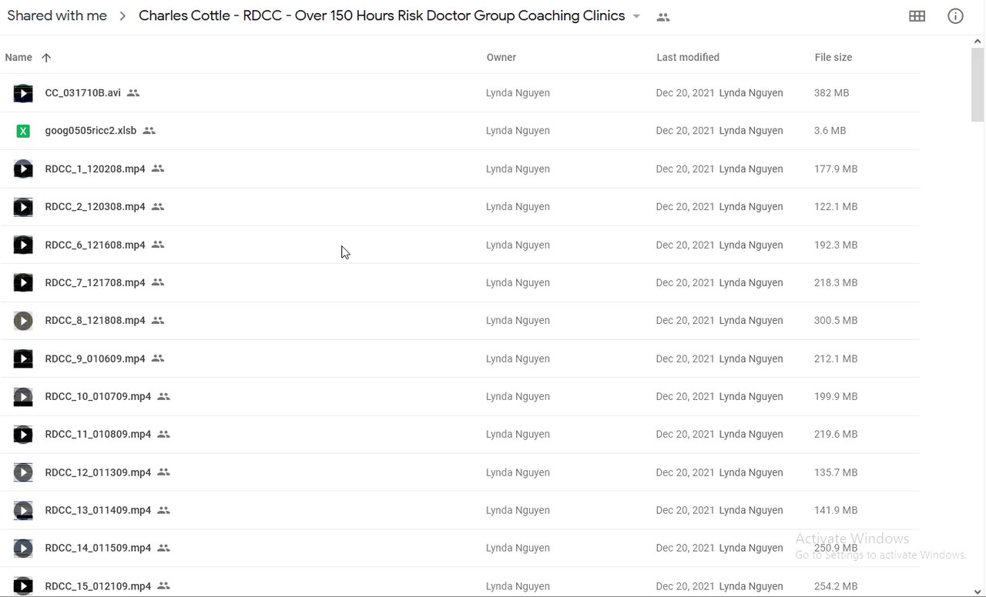Image resolution: width=986 pixels, height=597 pixels.
Task: Select the file name RDCC_9_010609.mp4
Action: (96, 359)
